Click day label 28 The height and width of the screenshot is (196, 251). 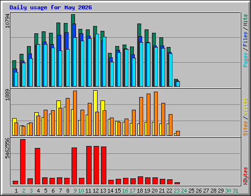click(x=213, y=191)
